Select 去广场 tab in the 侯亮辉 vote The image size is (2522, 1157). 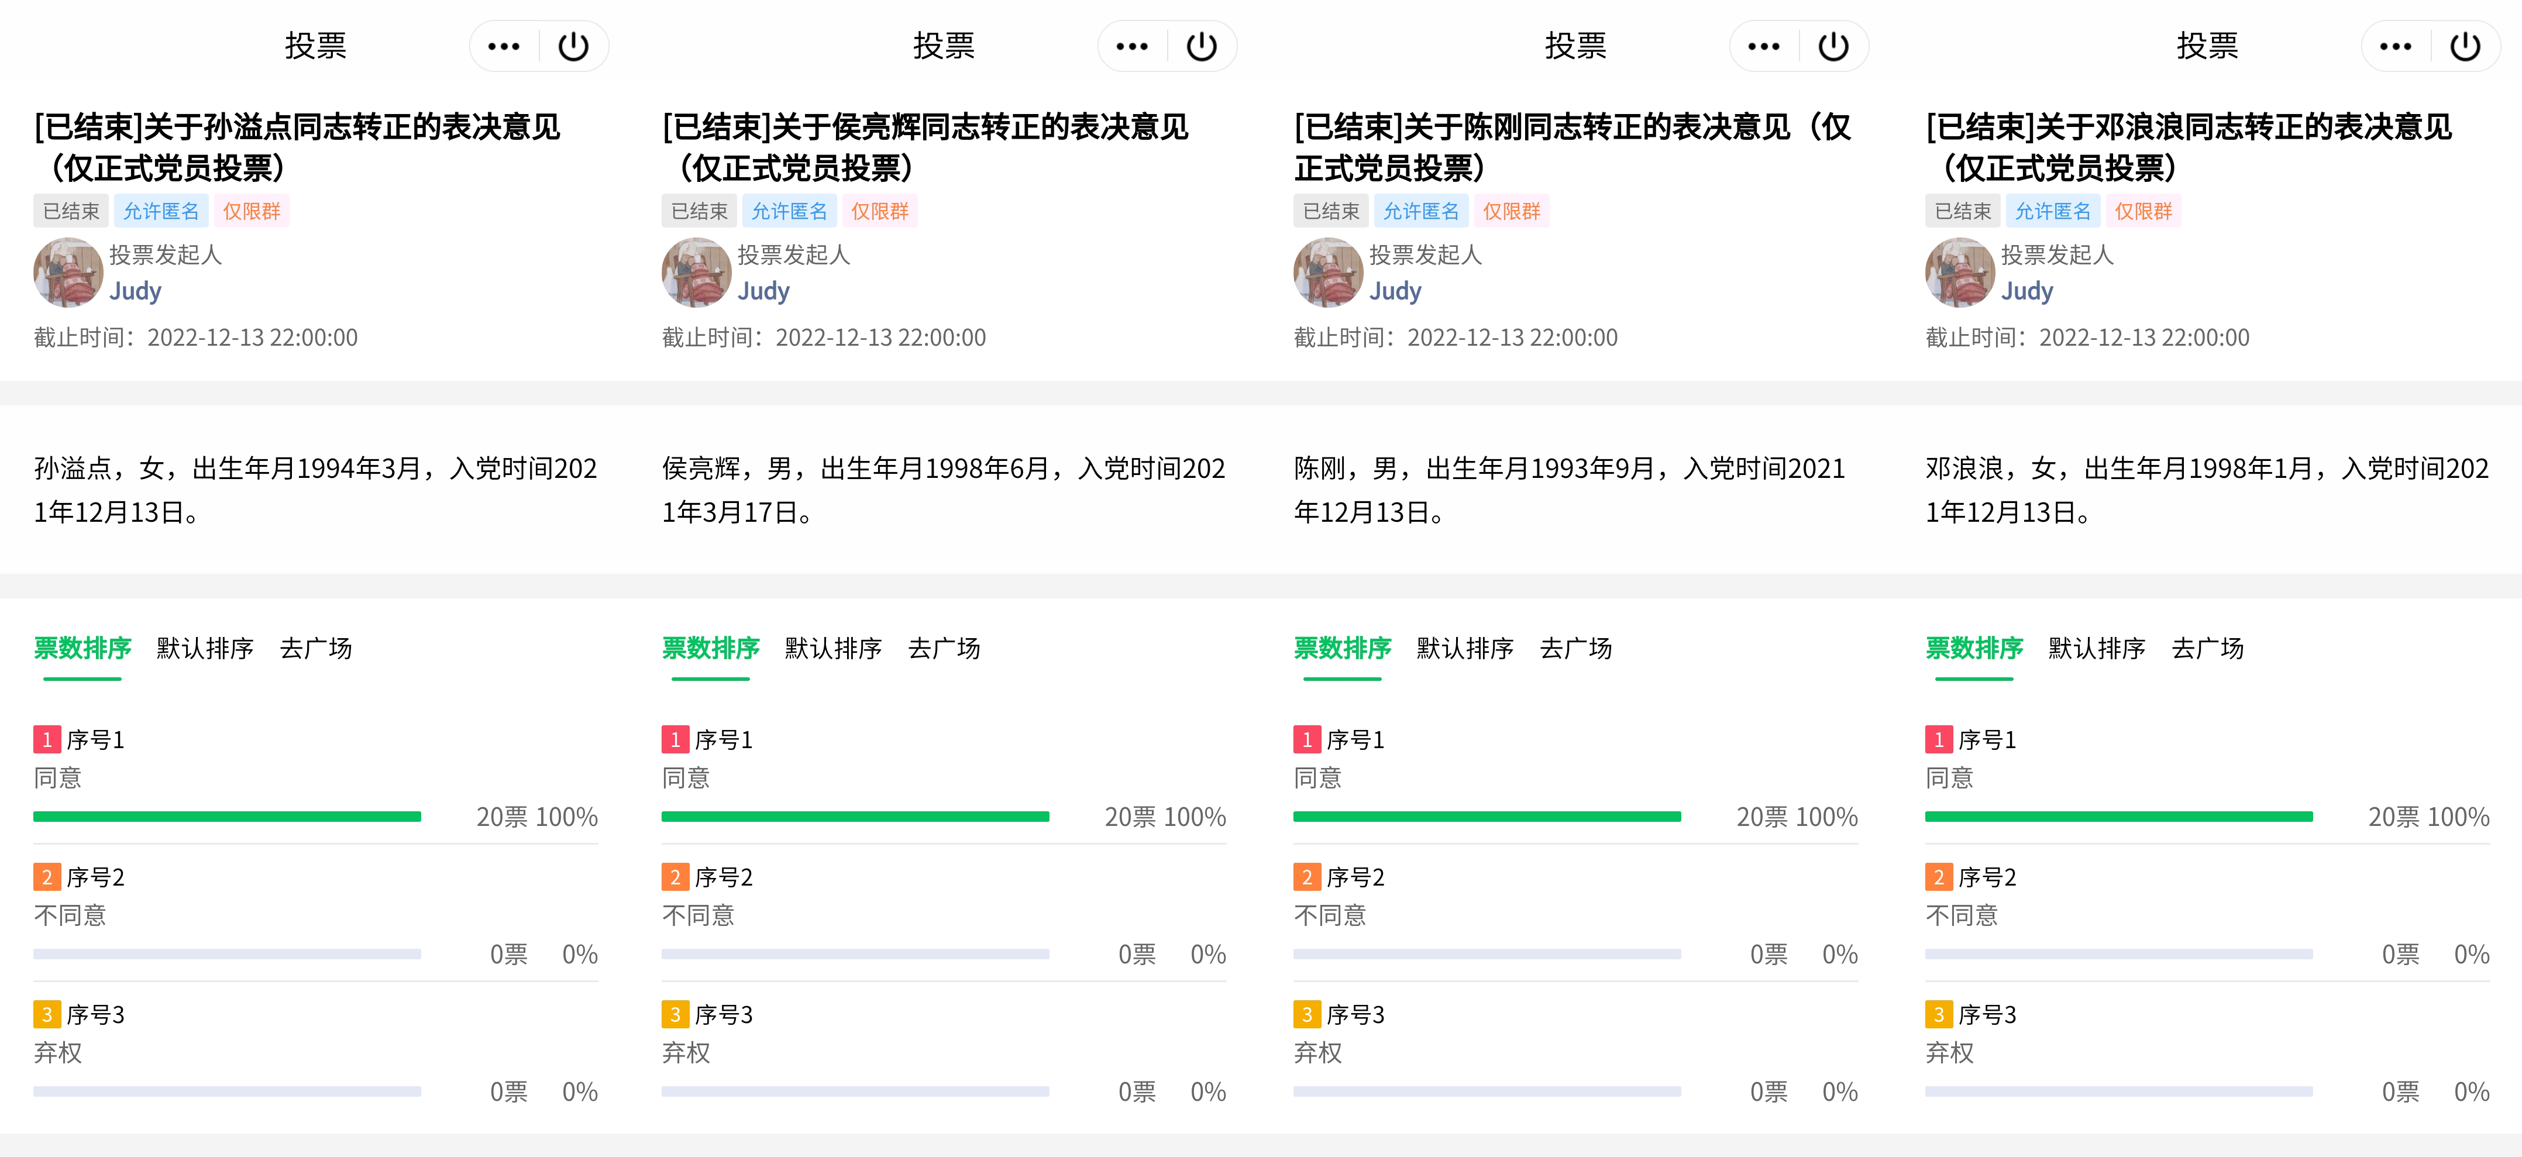[x=944, y=648]
